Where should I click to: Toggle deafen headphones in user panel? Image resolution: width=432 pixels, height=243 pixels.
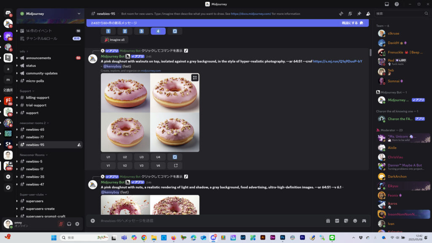click(69, 224)
